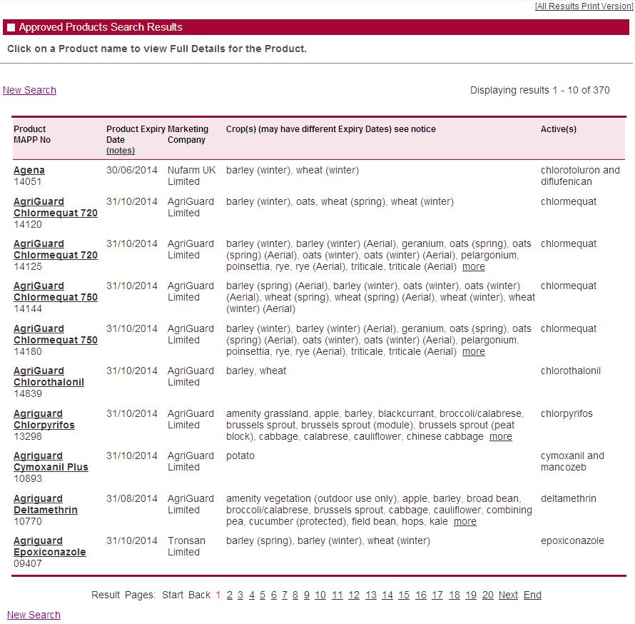The width and height of the screenshot is (635, 624).
Task: Open AgriGuard Chlormequat 720 with MAPP 14120
Action: point(55,207)
